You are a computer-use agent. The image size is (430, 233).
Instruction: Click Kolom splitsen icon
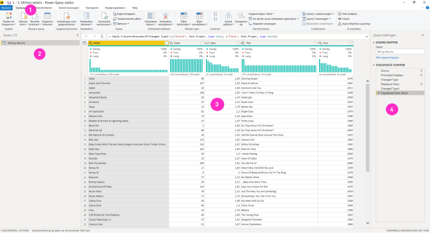point(228,16)
